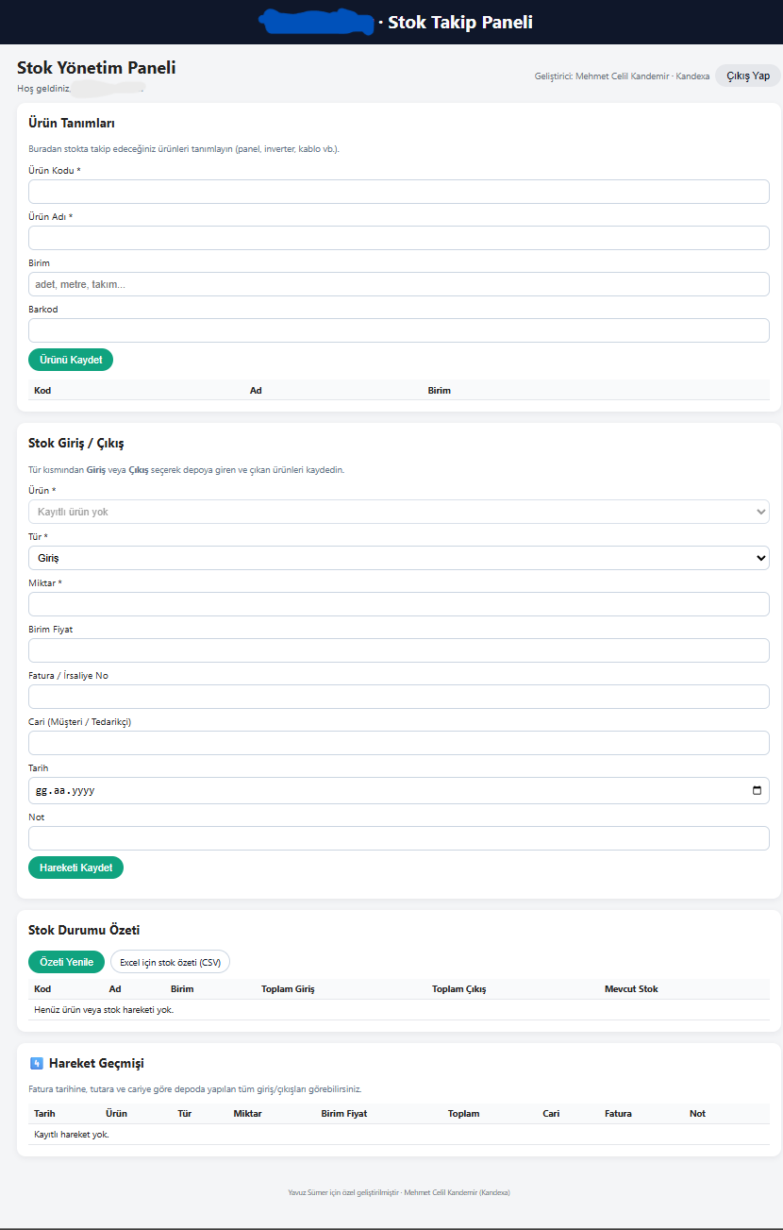Open the Tür dropdown showing Giriş

click(x=398, y=558)
